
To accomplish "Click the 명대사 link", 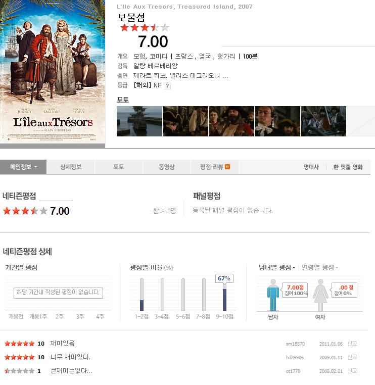I will coord(311,167).
